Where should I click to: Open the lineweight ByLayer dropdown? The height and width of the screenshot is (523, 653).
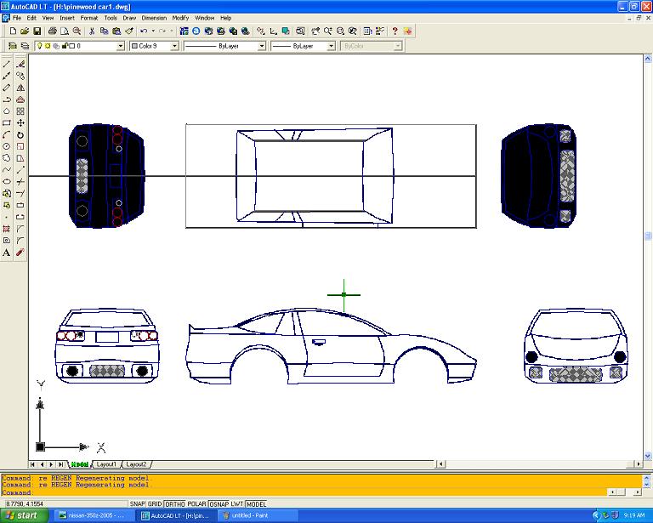pos(331,46)
